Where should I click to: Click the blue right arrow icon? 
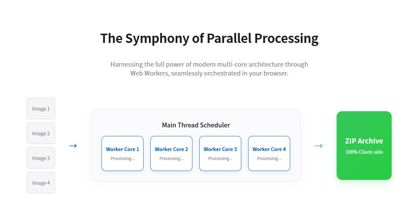73,146
